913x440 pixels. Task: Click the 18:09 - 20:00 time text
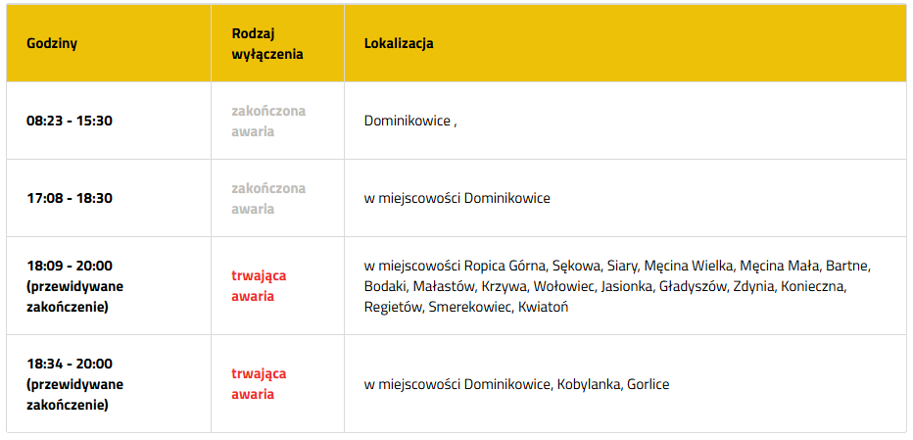70,266
